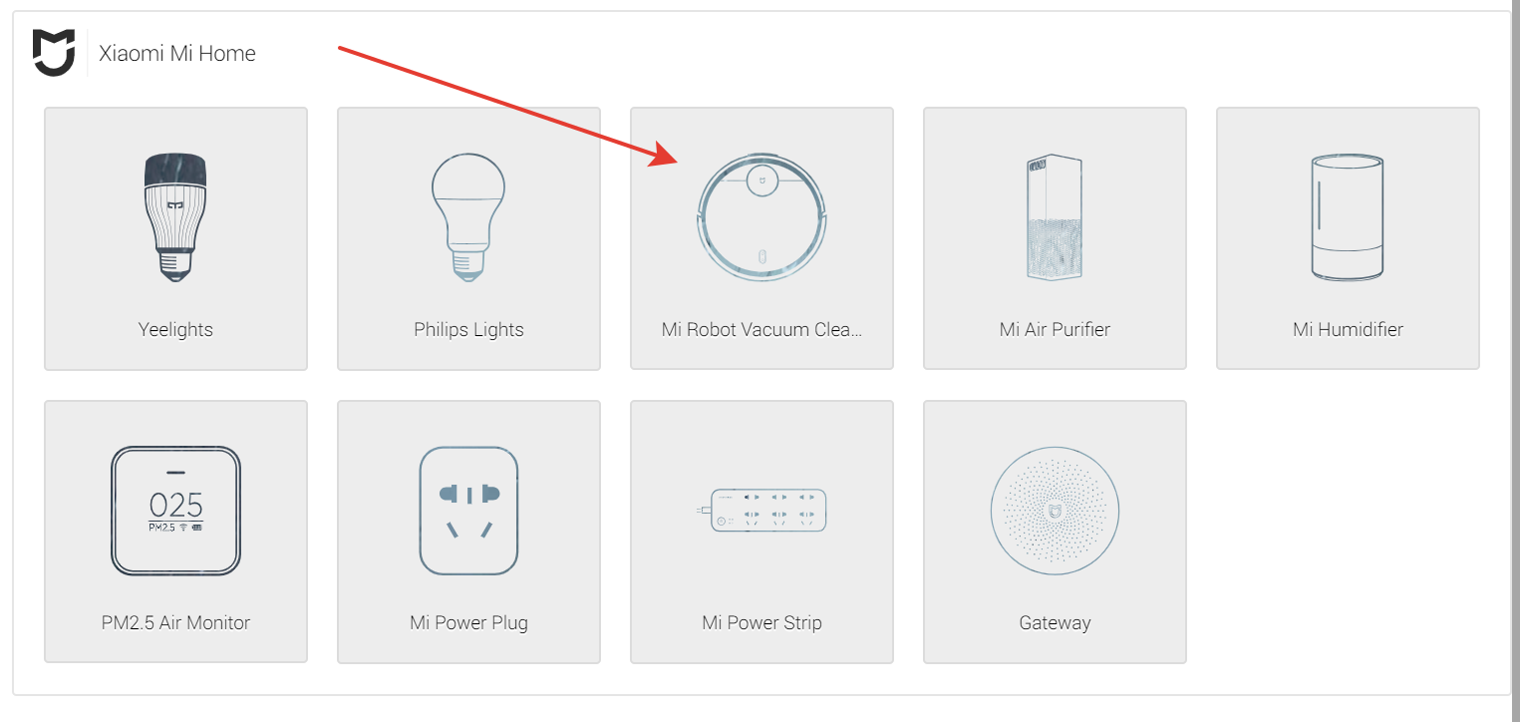Select the "Mi Robot Vacuum Clea..." label
The width and height of the screenshot is (1520, 722).
761,329
